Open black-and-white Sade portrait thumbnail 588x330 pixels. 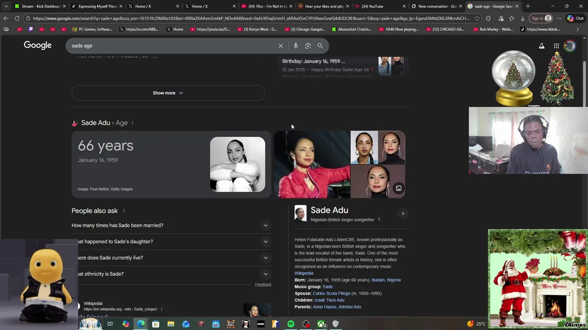click(237, 164)
